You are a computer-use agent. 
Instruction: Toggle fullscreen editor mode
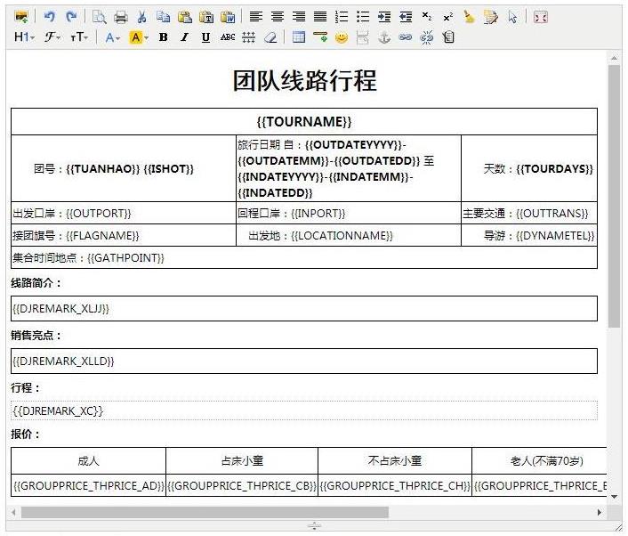541,17
